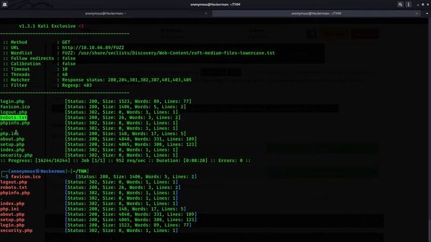Click the red phpinfo.php entry
This screenshot has width=431, height=242.
tap(15, 193)
